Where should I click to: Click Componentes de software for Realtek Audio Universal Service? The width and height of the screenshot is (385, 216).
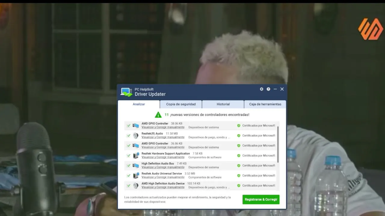[205, 177]
